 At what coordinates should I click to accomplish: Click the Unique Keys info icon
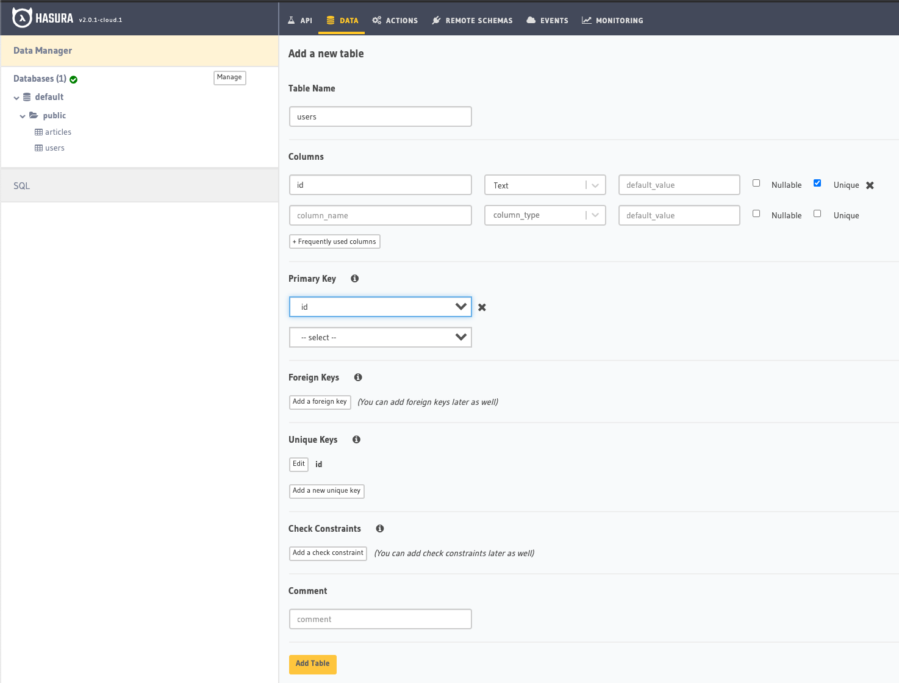pos(356,440)
